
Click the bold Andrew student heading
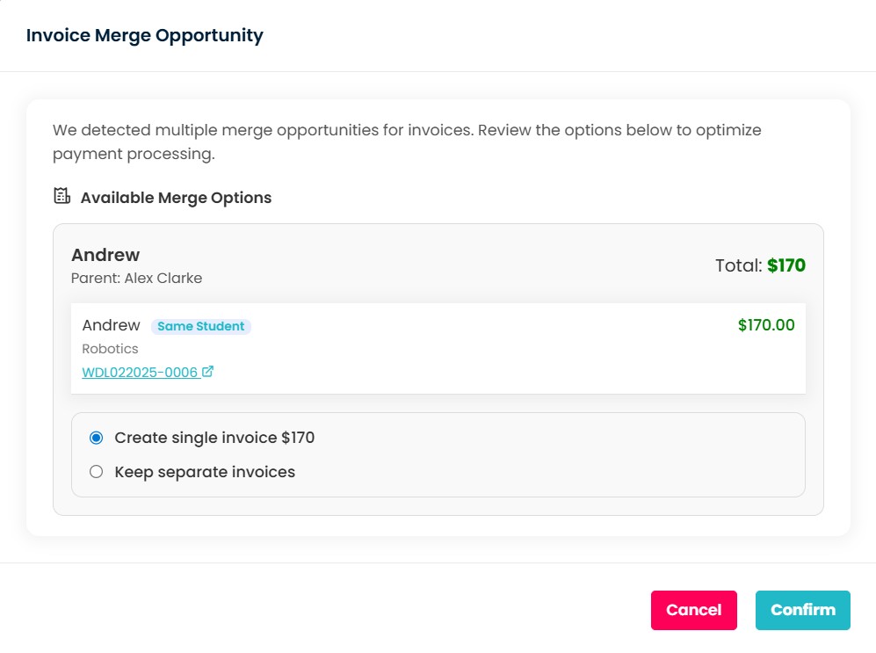pyautogui.click(x=105, y=255)
